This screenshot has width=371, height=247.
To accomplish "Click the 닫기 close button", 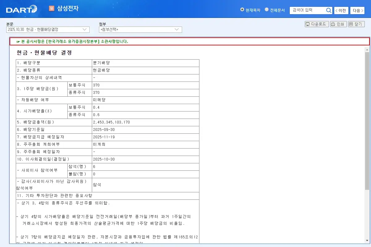I will (356, 24).
